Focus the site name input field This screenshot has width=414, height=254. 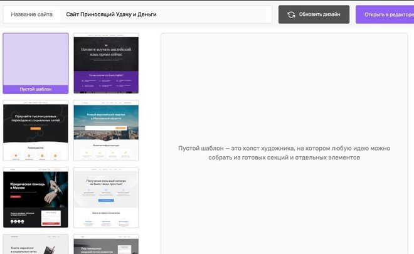tap(166, 14)
